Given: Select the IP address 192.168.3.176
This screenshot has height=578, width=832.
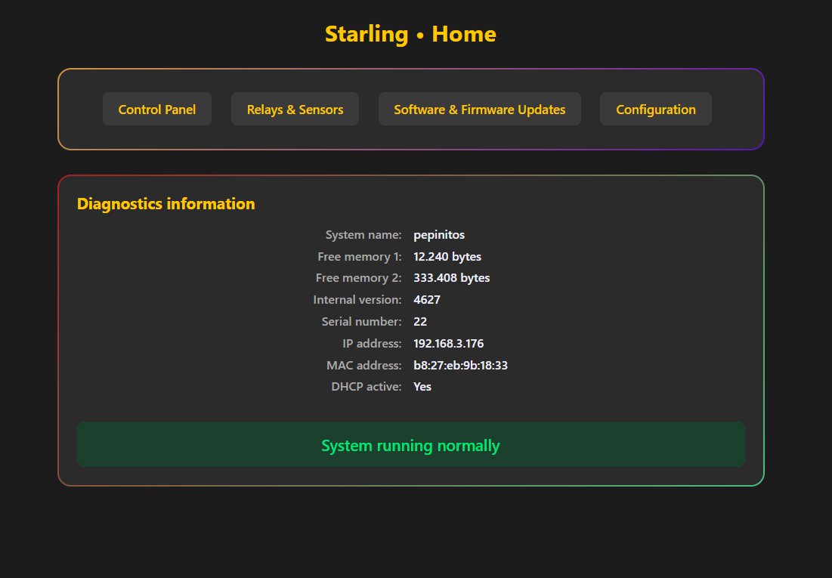Looking at the screenshot, I should (x=449, y=344).
